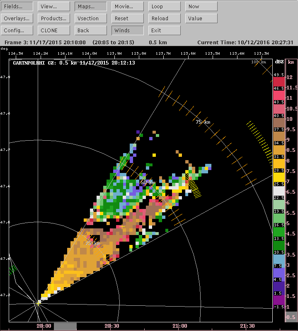Exit the application
The height and width of the screenshot is (331, 298).
tap(165, 31)
